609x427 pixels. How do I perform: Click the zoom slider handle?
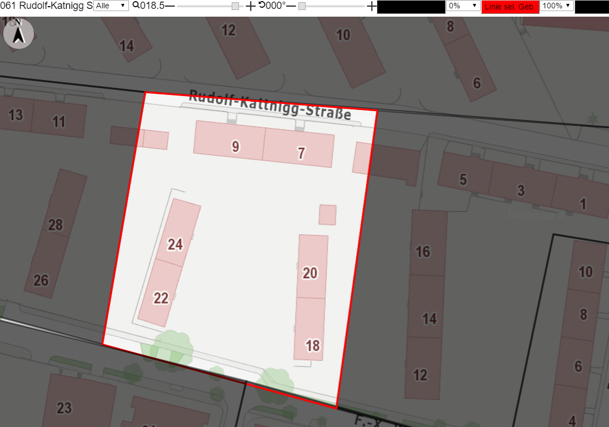[x=235, y=6]
